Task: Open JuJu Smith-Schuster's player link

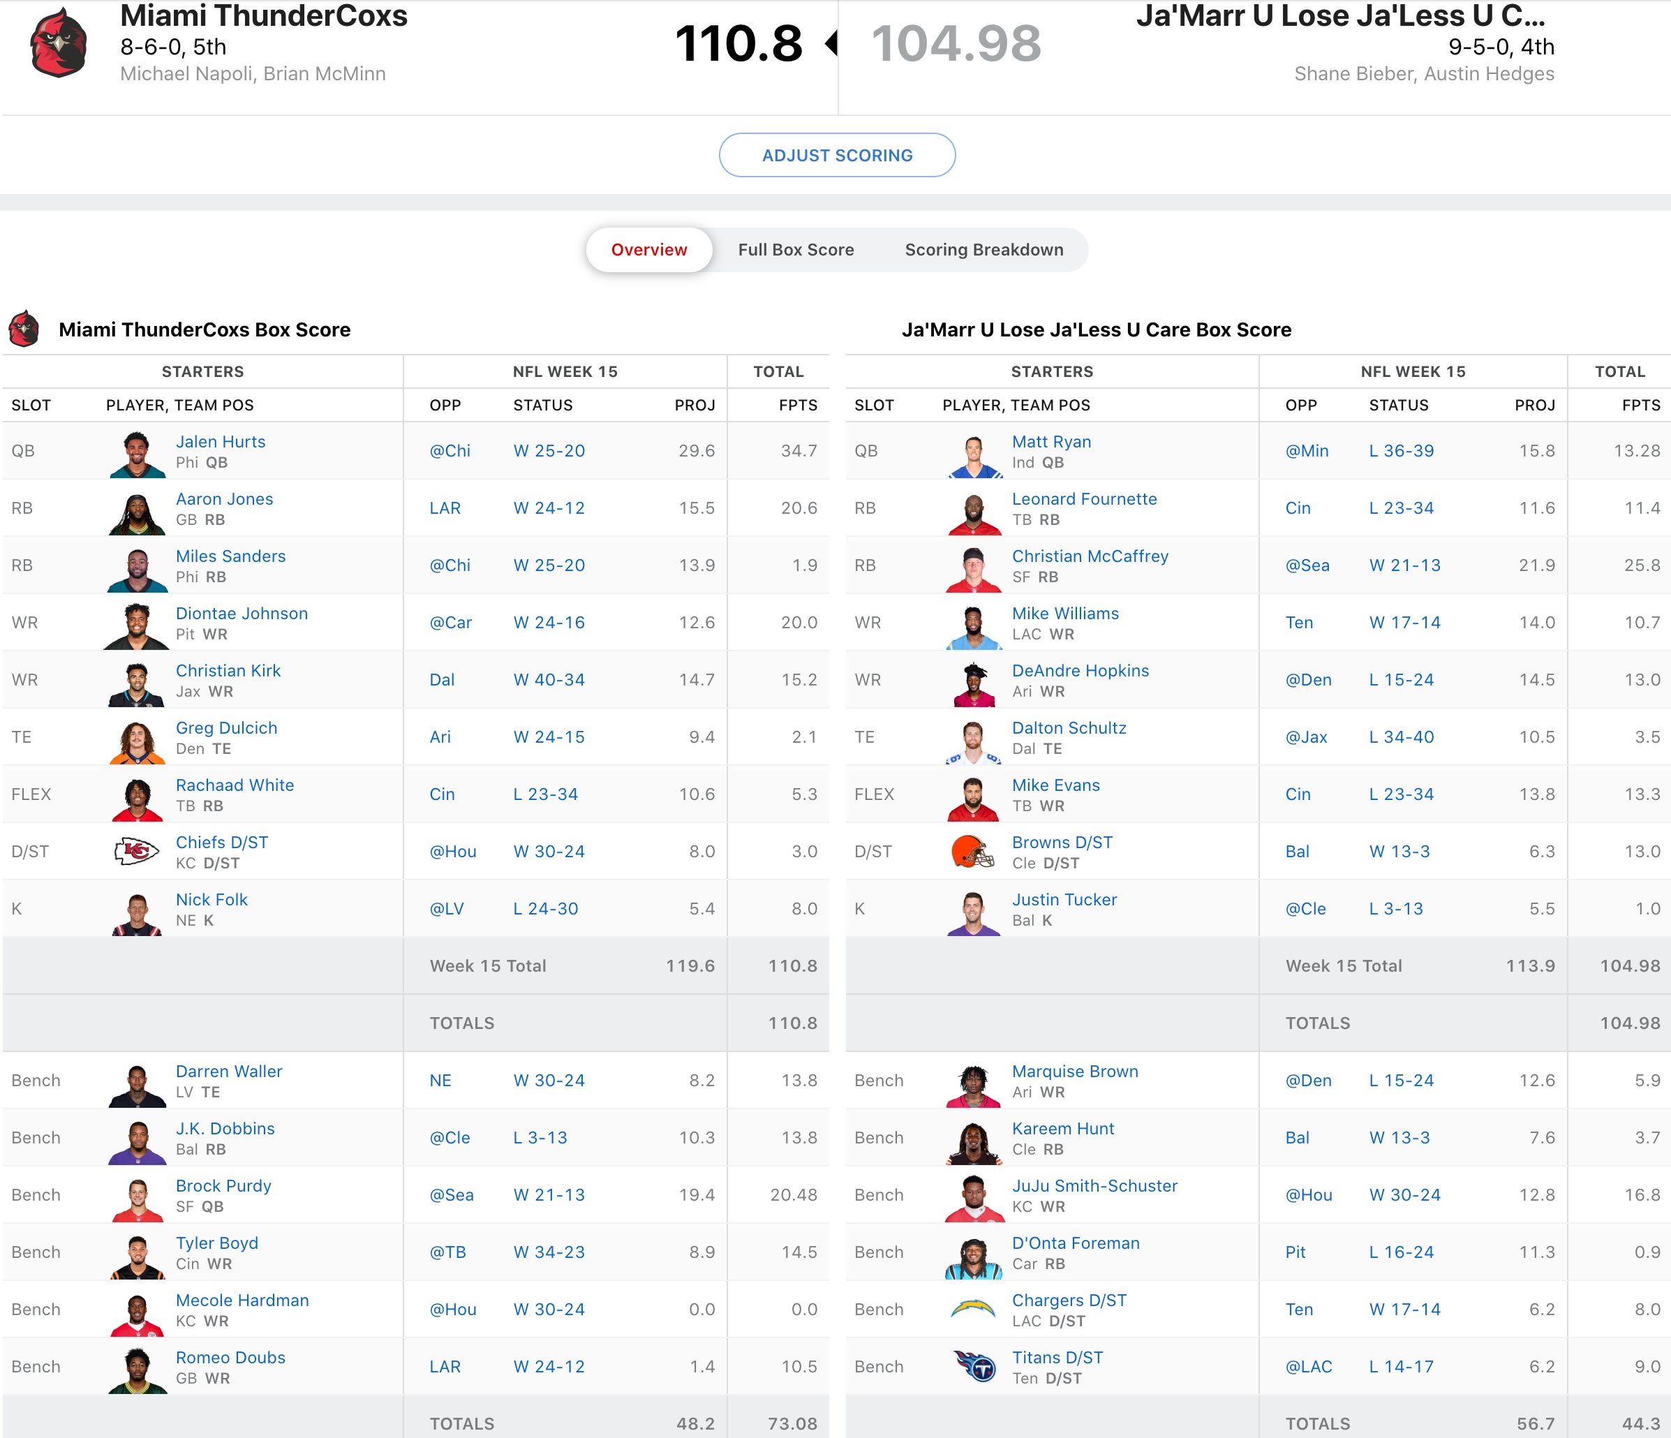Action: pyautogui.click(x=1094, y=1185)
